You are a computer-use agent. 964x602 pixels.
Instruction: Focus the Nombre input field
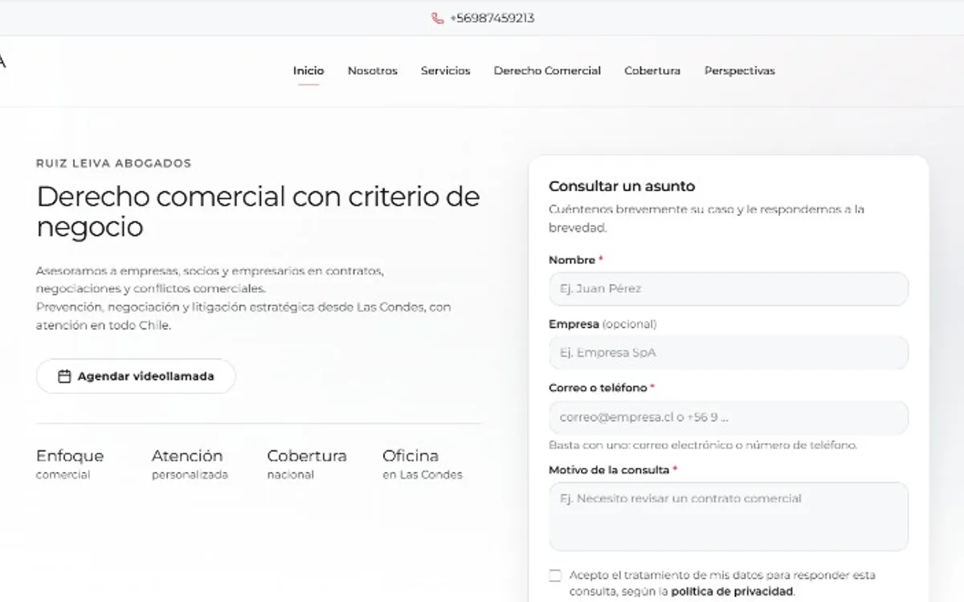pos(729,289)
